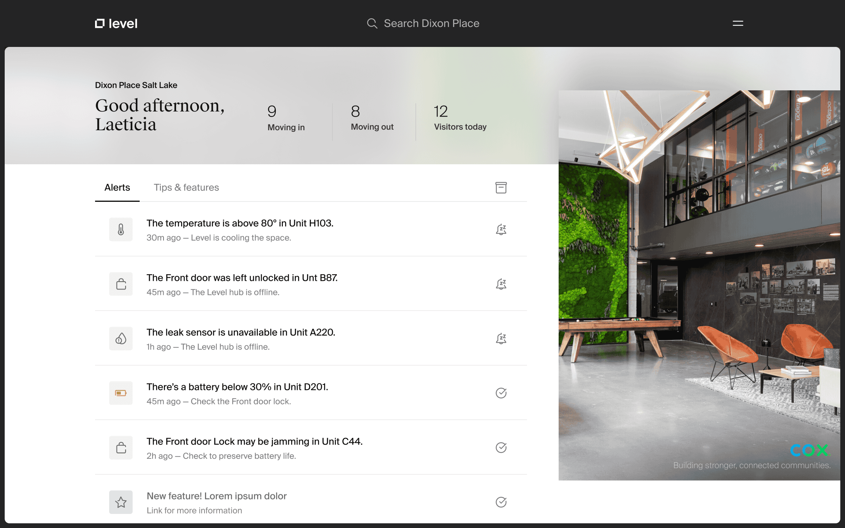Select the Alerts tab
Screen dimensions: 845x528
click(117, 188)
